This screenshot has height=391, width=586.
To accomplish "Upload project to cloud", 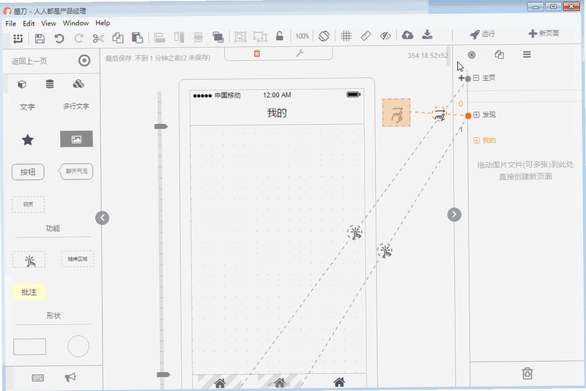I will 407,35.
